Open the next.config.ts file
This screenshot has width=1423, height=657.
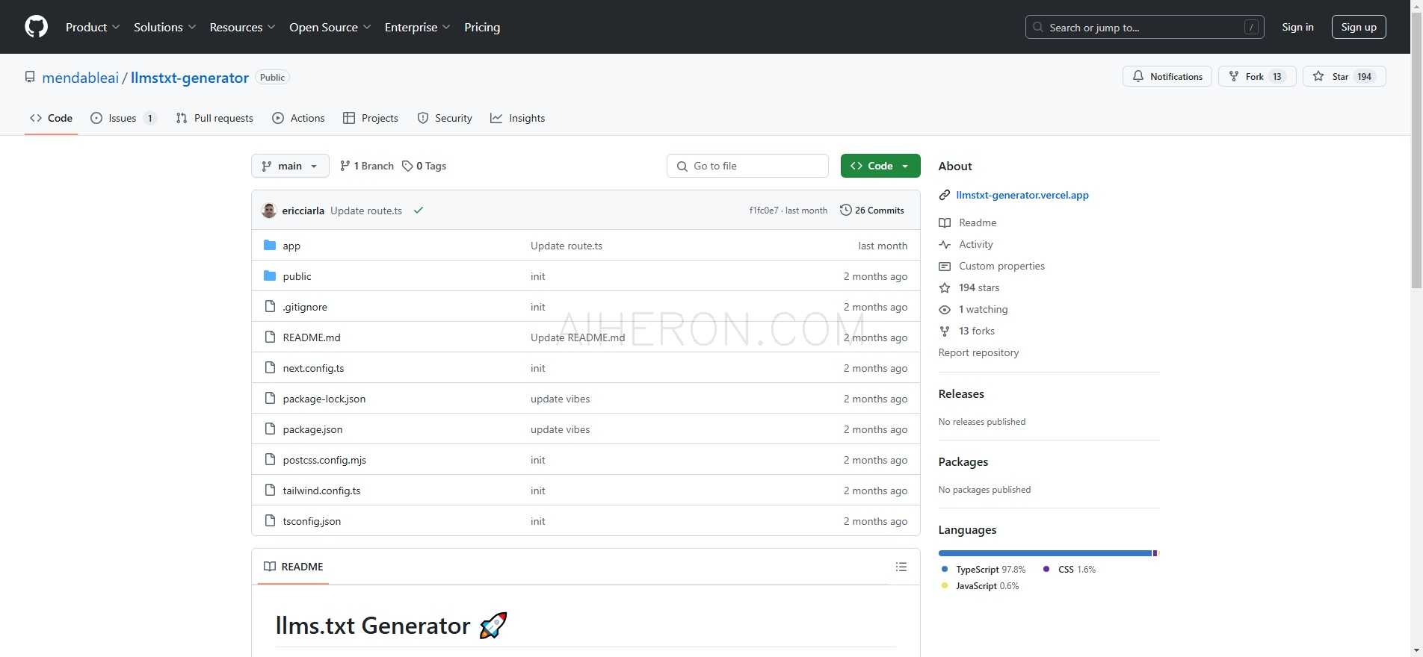pyautogui.click(x=313, y=368)
